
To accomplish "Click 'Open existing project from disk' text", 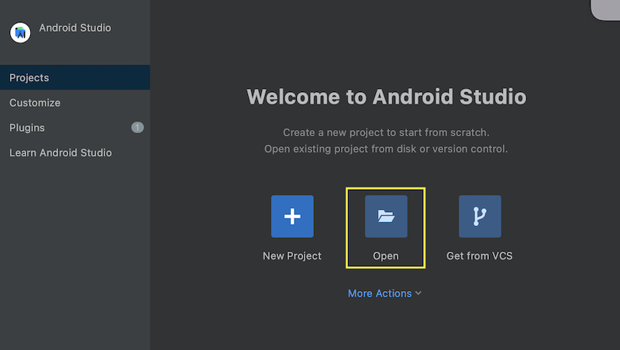I will pos(386,149).
